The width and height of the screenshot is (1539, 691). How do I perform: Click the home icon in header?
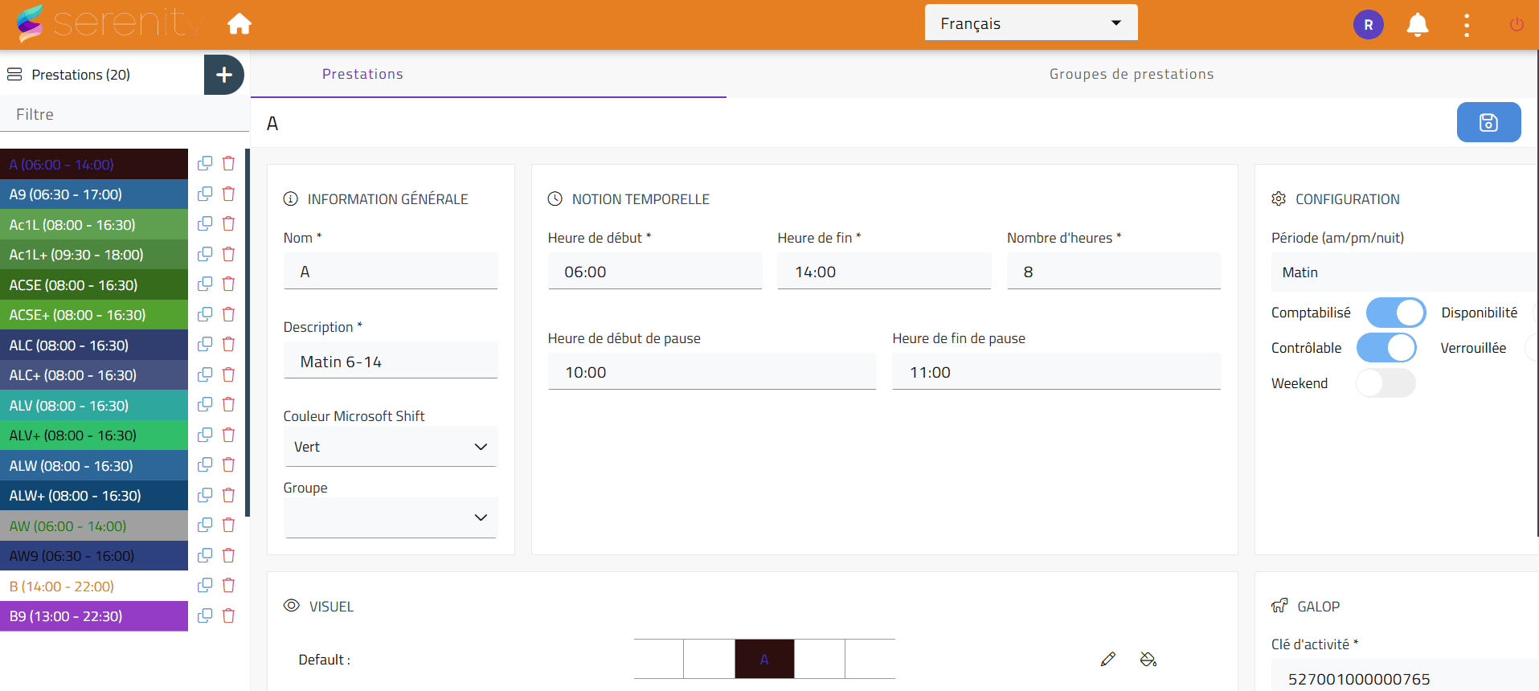pyautogui.click(x=239, y=24)
